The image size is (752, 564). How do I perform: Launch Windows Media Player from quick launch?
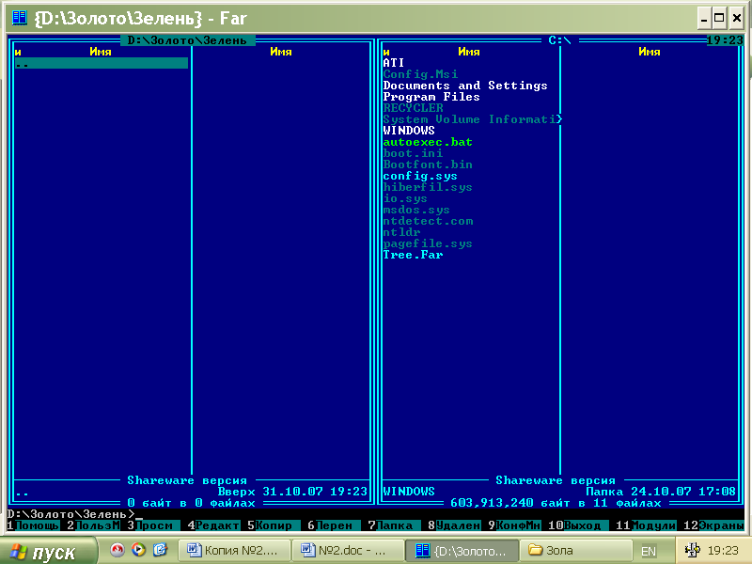pyautogui.click(x=138, y=550)
